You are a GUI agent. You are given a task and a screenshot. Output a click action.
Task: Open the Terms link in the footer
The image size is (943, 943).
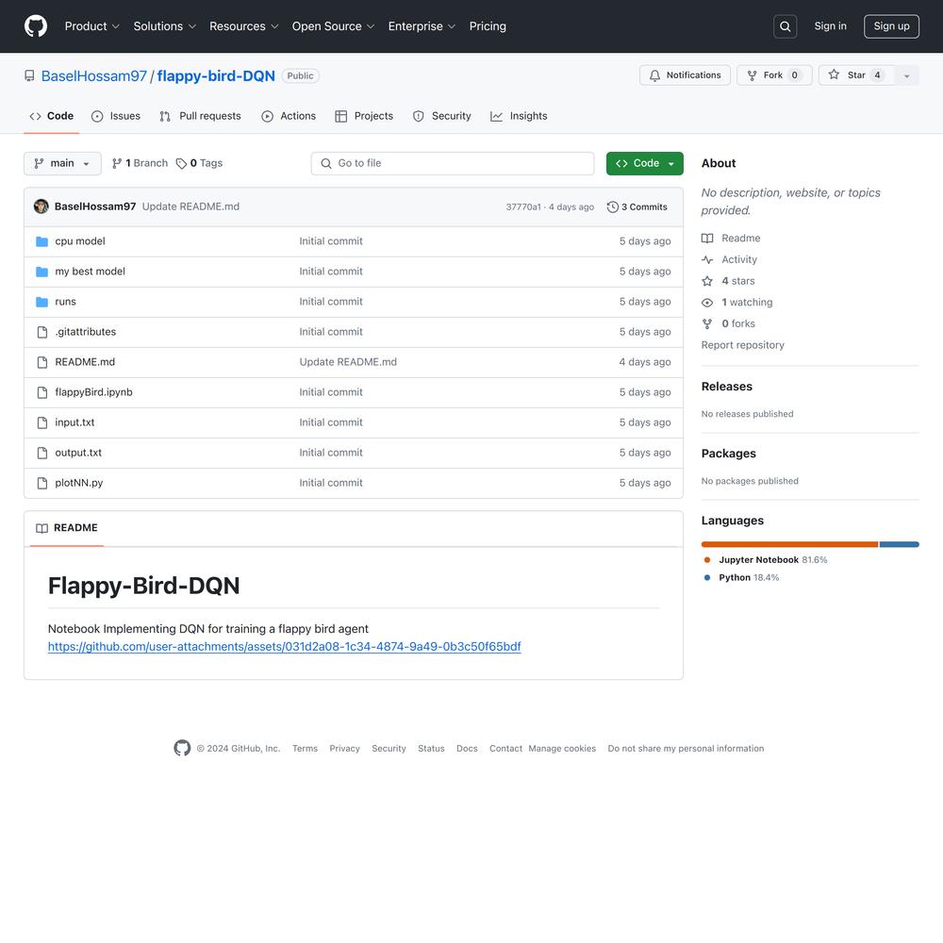[305, 748]
